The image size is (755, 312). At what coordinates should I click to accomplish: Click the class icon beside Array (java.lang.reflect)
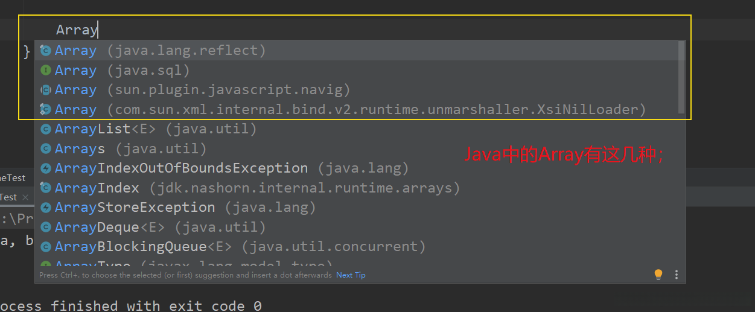(45, 51)
